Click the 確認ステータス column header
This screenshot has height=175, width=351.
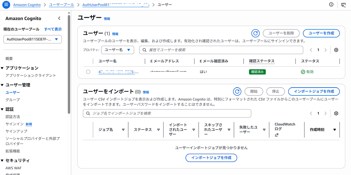[262, 61]
